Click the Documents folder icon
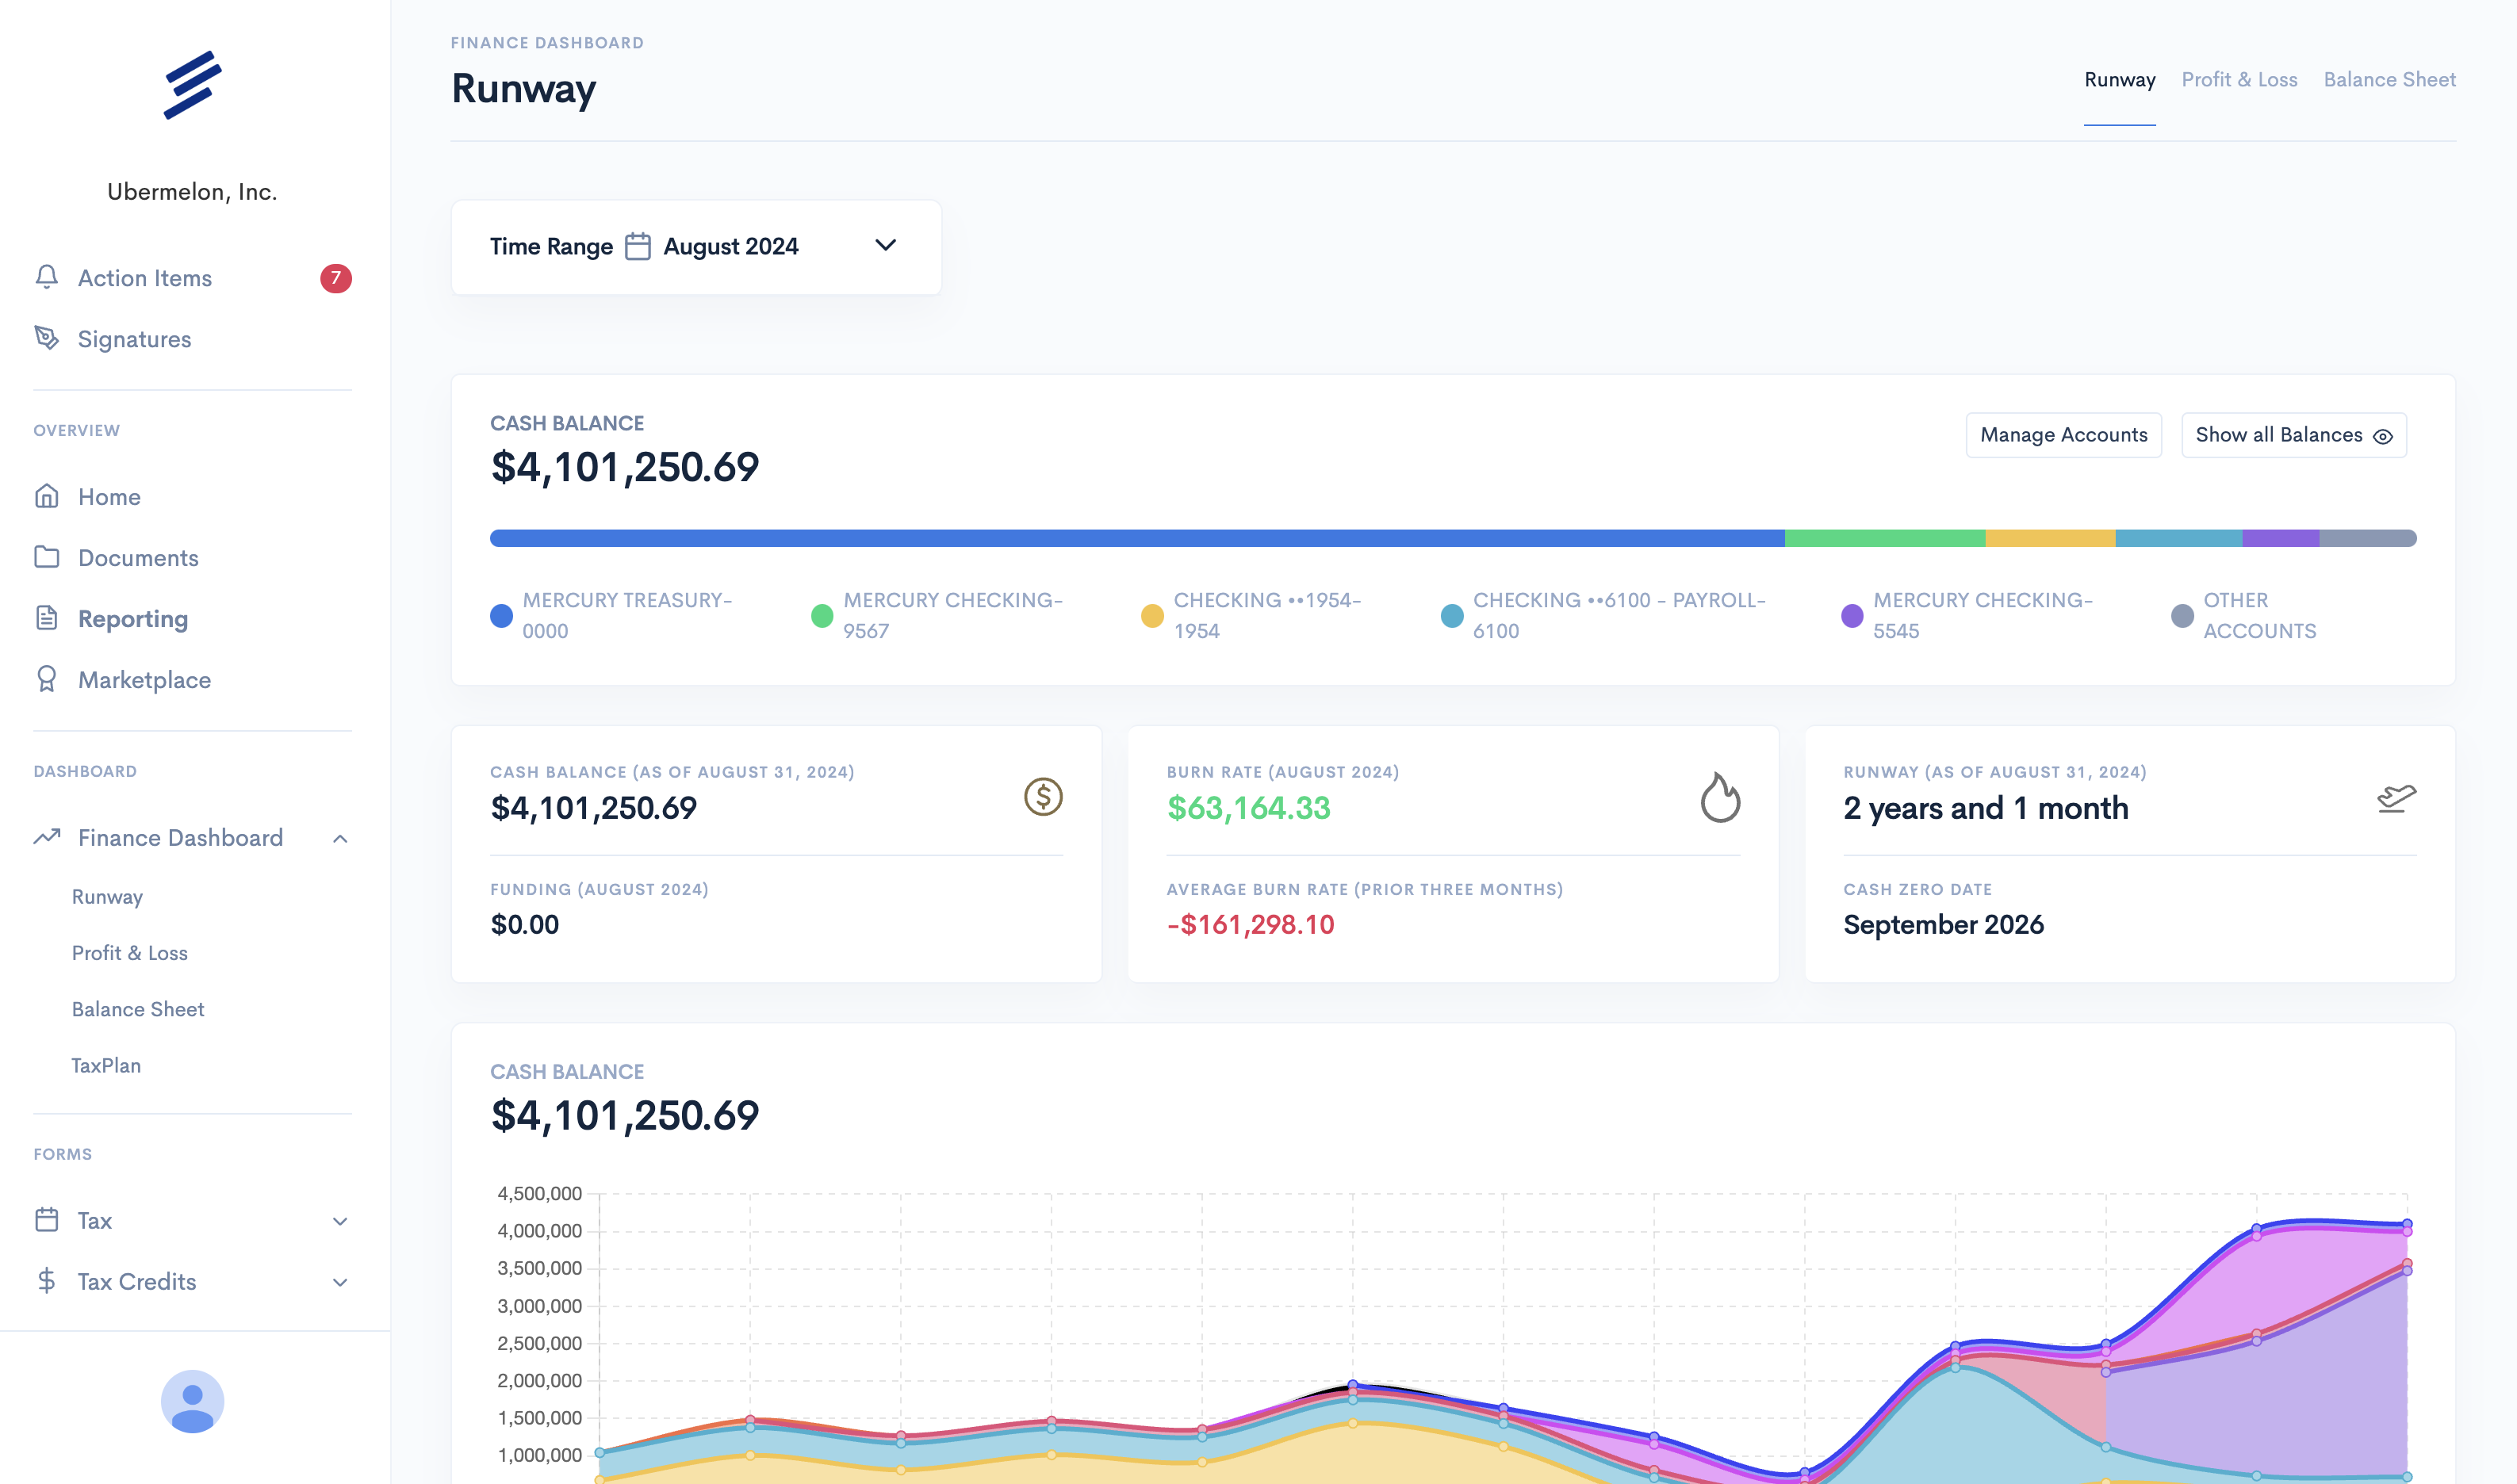This screenshot has height=1484, width=2517. [46, 557]
